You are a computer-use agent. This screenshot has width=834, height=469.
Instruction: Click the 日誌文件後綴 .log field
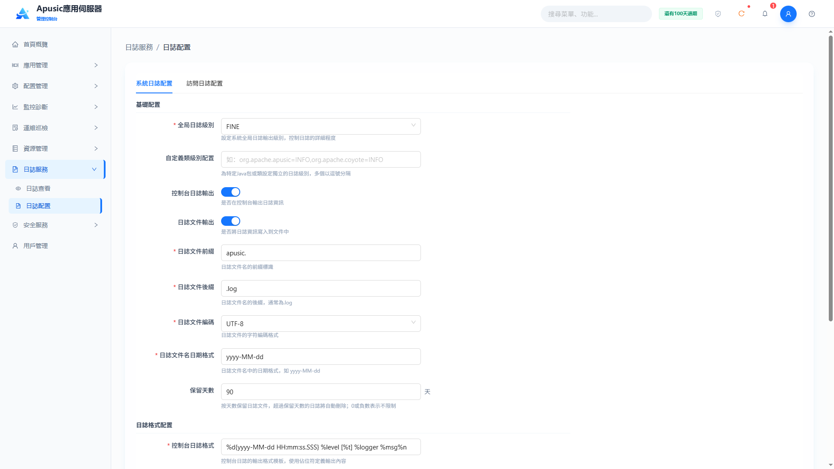[x=321, y=288]
